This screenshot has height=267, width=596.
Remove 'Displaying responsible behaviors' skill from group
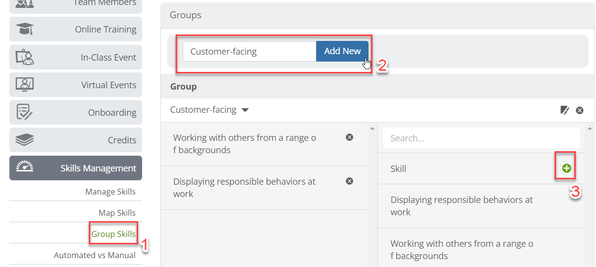[x=349, y=181]
